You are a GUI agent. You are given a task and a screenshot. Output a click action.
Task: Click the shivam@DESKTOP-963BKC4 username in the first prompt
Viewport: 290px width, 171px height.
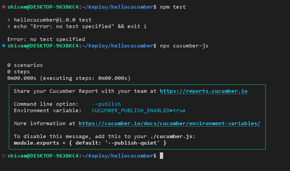(43, 7)
